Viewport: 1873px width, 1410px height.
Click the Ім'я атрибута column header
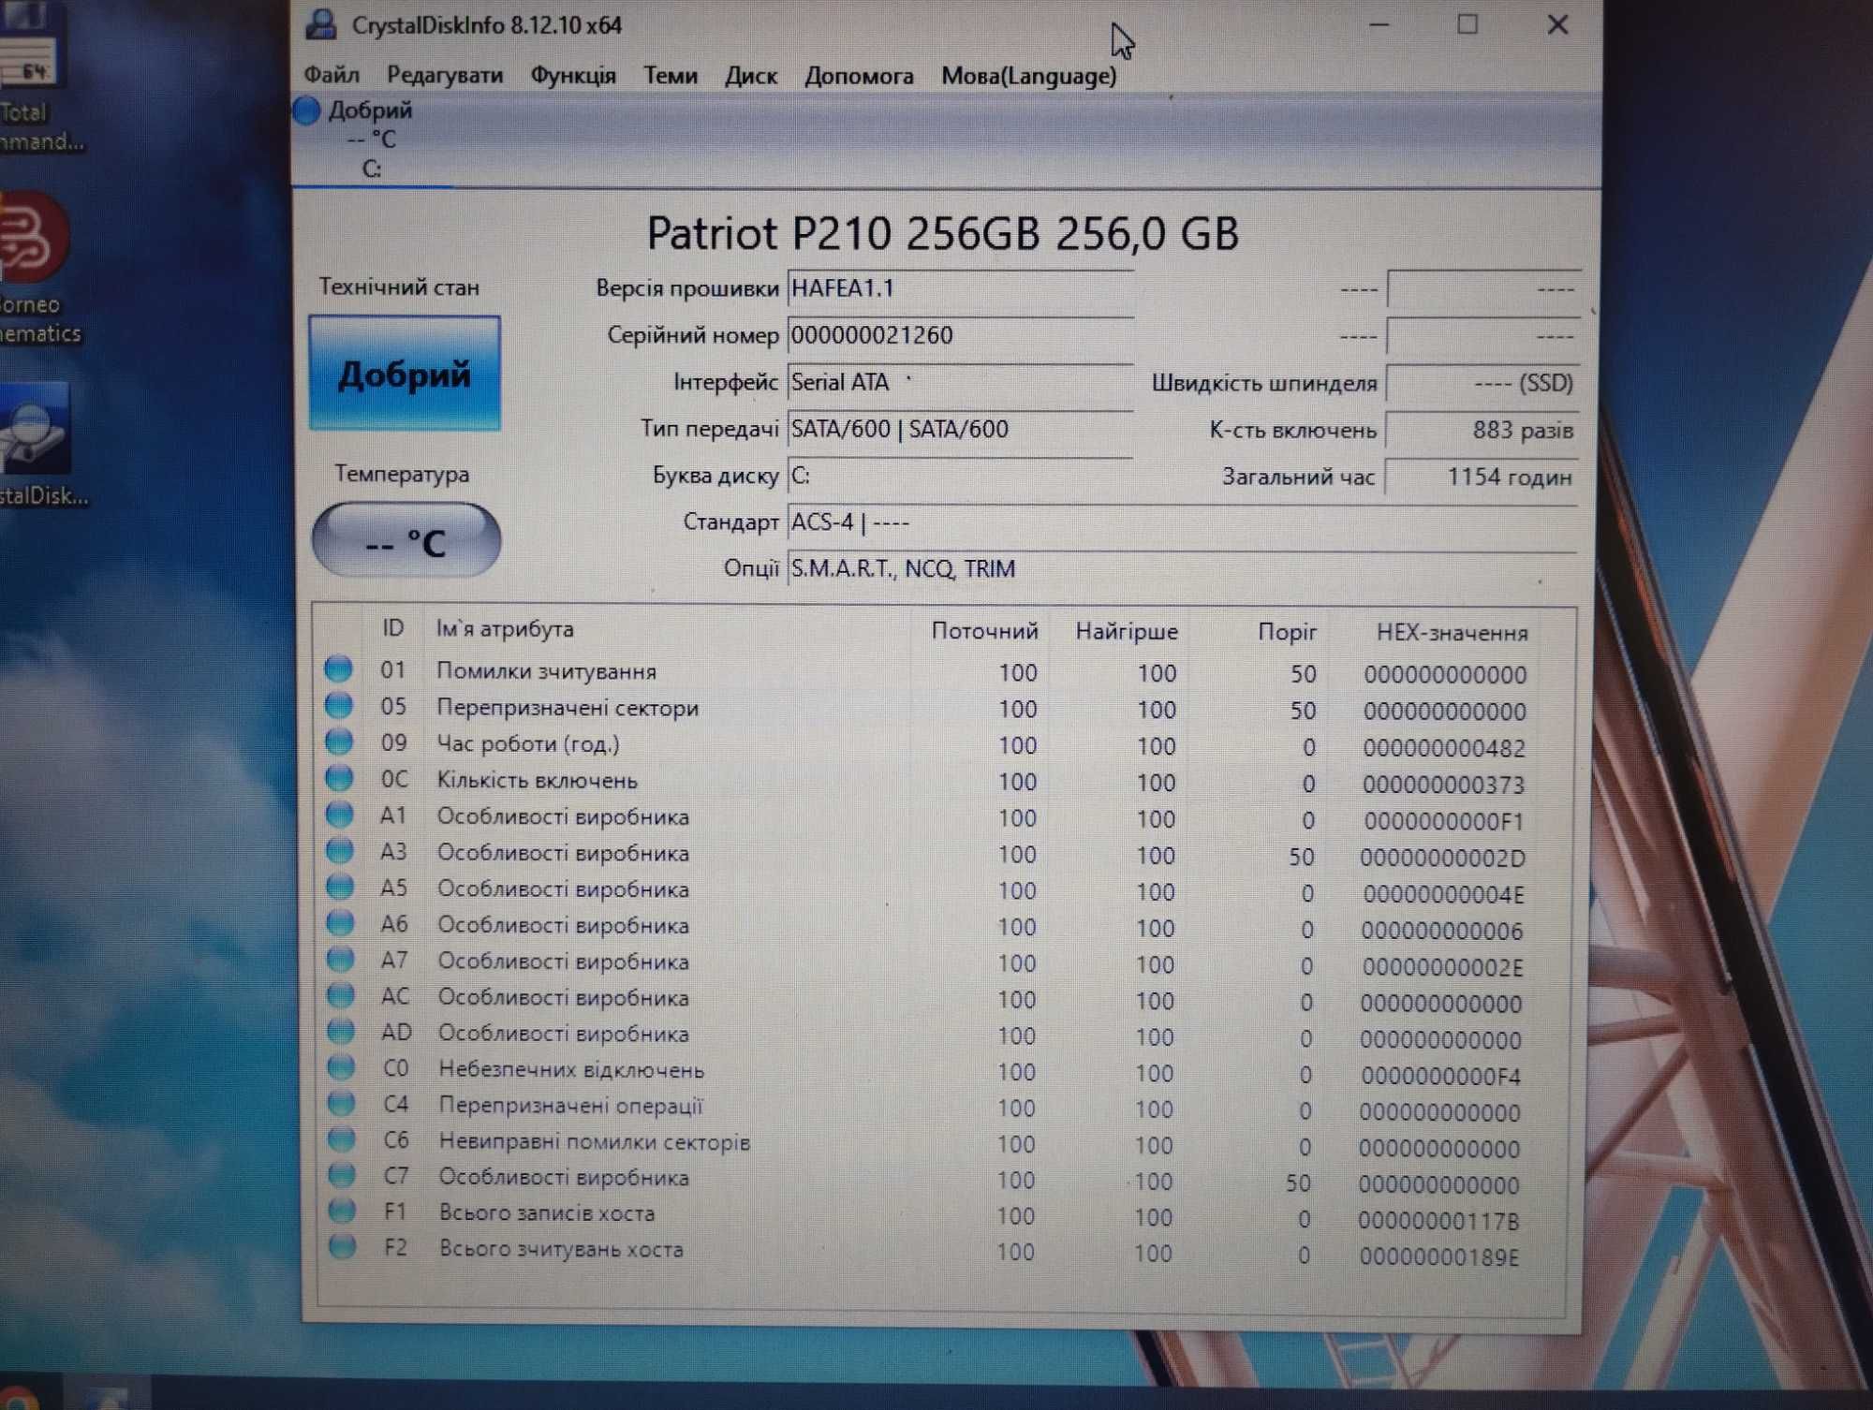(x=505, y=629)
